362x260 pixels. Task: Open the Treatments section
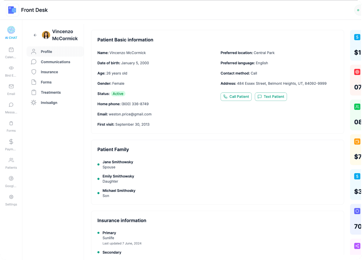(51, 92)
